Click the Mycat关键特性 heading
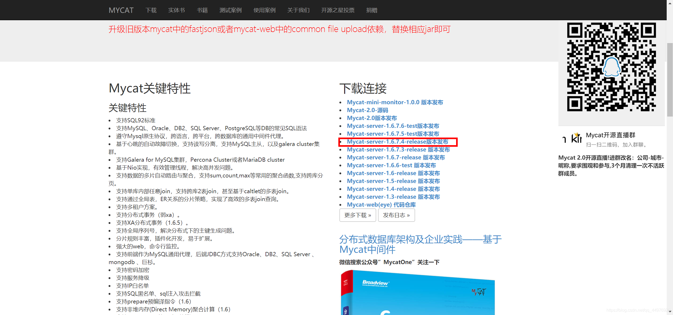This screenshot has height=315, width=673. (150, 88)
